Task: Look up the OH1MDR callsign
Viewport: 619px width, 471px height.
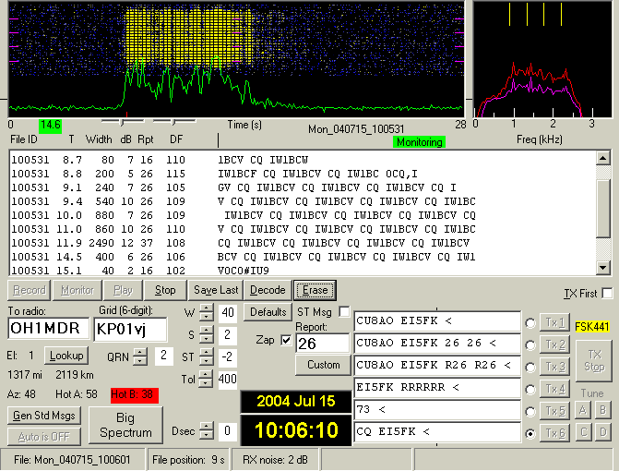Action: 65,356
